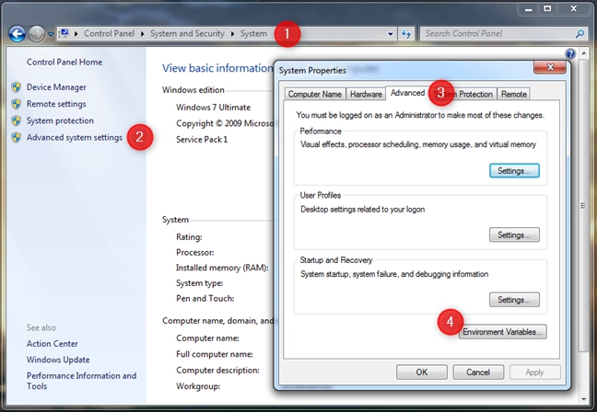Click the 'Pen and Touch:' label

(x=205, y=298)
